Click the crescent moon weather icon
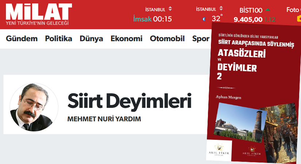The width and height of the screenshot is (301, 164). tap(204, 19)
